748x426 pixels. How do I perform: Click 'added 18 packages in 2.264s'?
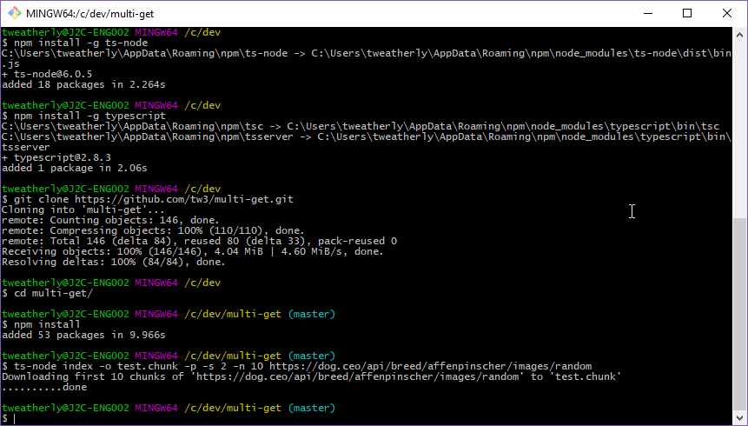coord(83,84)
